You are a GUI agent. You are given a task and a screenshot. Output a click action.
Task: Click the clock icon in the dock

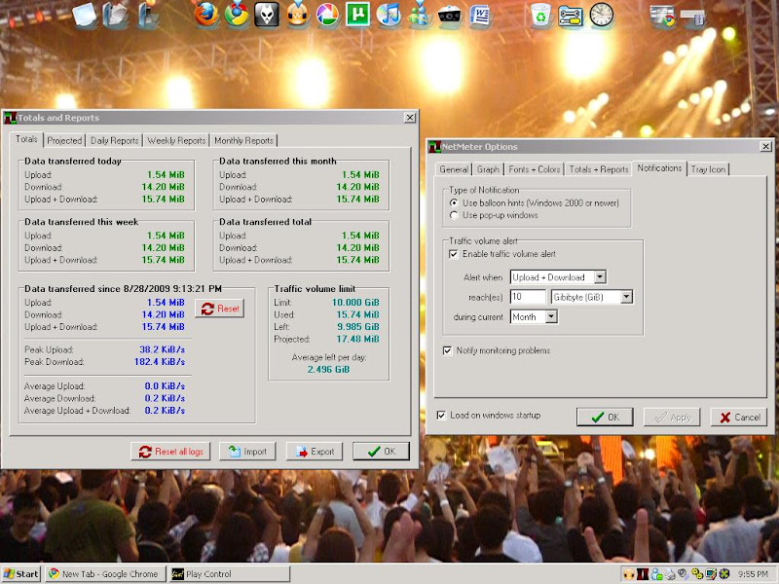[602, 15]
